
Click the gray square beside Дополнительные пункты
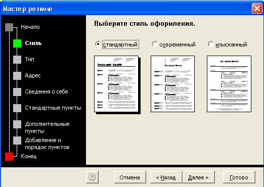click(17, 124)
